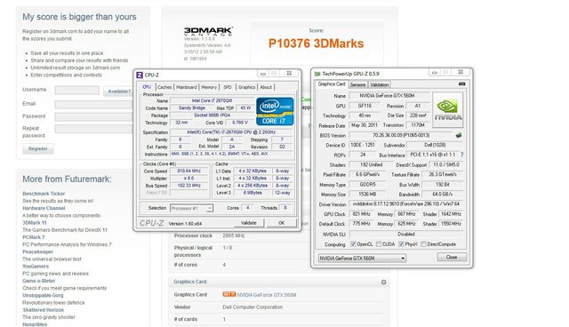The height and width of the screenshot is (327, 569).
Task: Click the Bus Interface question mark
Action: [x=462, y=155]
